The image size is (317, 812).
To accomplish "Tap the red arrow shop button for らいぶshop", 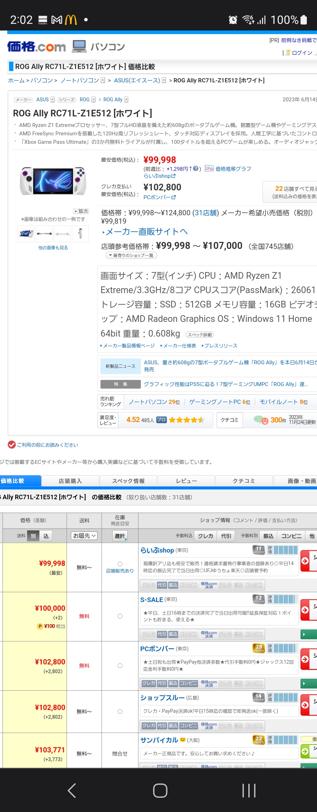I will tap(309, 561).
